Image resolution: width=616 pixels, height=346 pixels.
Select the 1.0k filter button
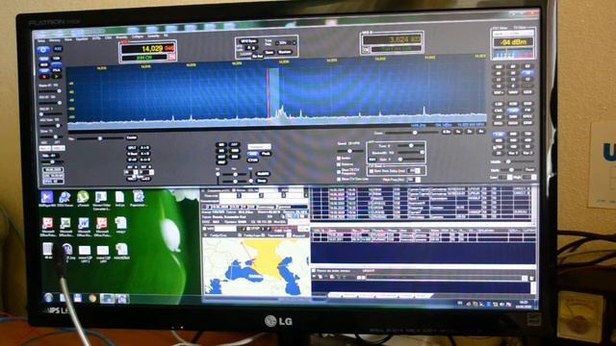[x=499, y=134]
